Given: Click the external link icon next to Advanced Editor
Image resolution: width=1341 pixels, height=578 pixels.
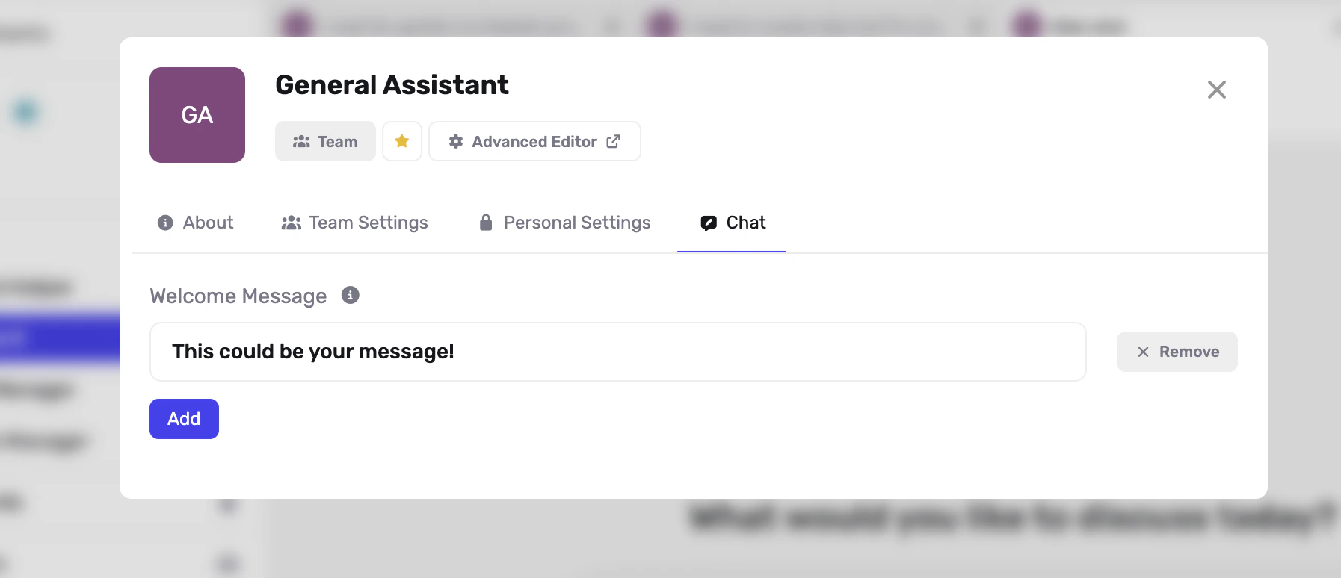Looking at the screenshot, I should (x=614, y=141).
